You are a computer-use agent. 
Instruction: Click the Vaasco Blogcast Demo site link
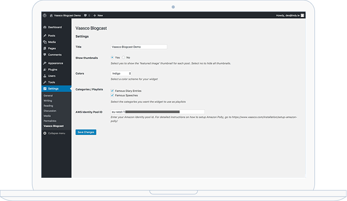pyautogui.click(x=67, y=16)
